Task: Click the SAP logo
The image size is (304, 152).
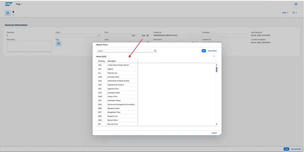Action: pyautogui.click(x=9, y=4)
